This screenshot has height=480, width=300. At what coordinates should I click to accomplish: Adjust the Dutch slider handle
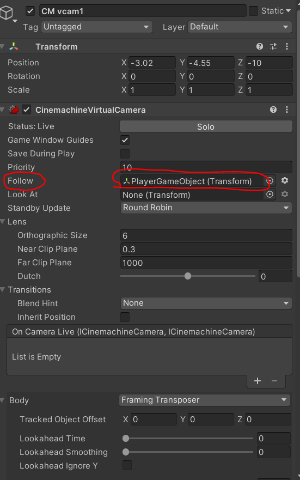click(x=188, y=276)
